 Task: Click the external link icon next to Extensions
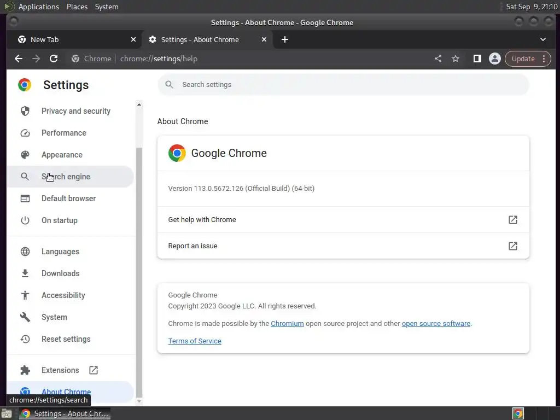[x=94, y=370]
